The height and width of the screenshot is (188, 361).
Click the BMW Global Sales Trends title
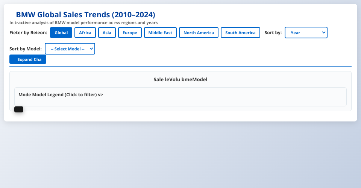85,15
